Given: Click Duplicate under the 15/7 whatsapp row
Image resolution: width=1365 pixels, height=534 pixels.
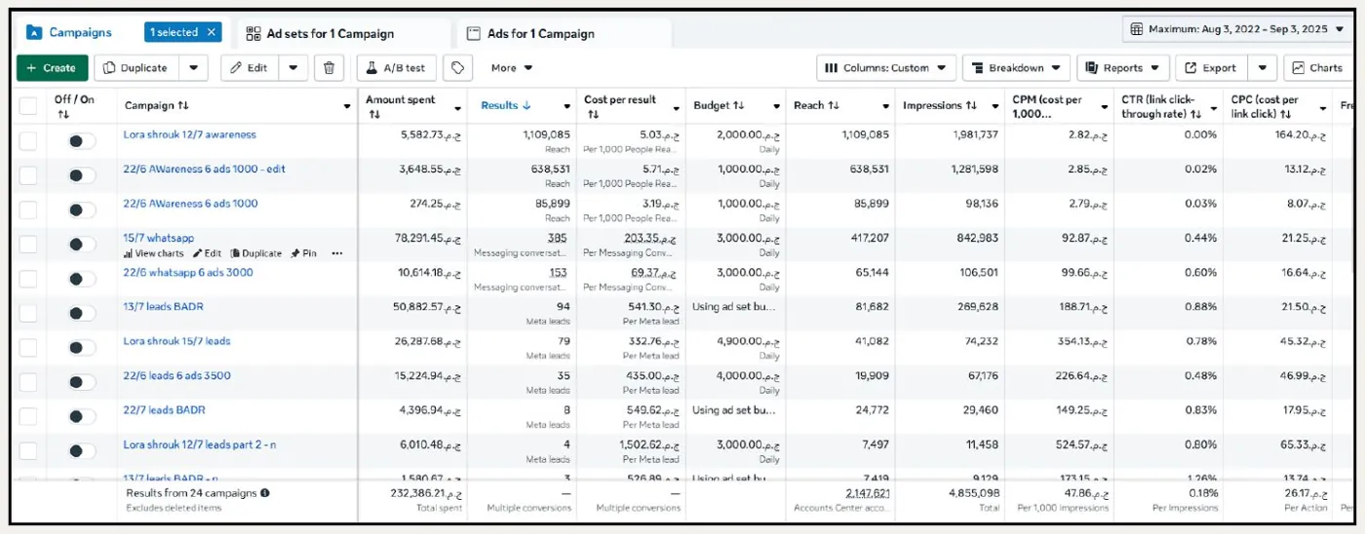Looking at the screenshot, I should (x=255, y=253).
